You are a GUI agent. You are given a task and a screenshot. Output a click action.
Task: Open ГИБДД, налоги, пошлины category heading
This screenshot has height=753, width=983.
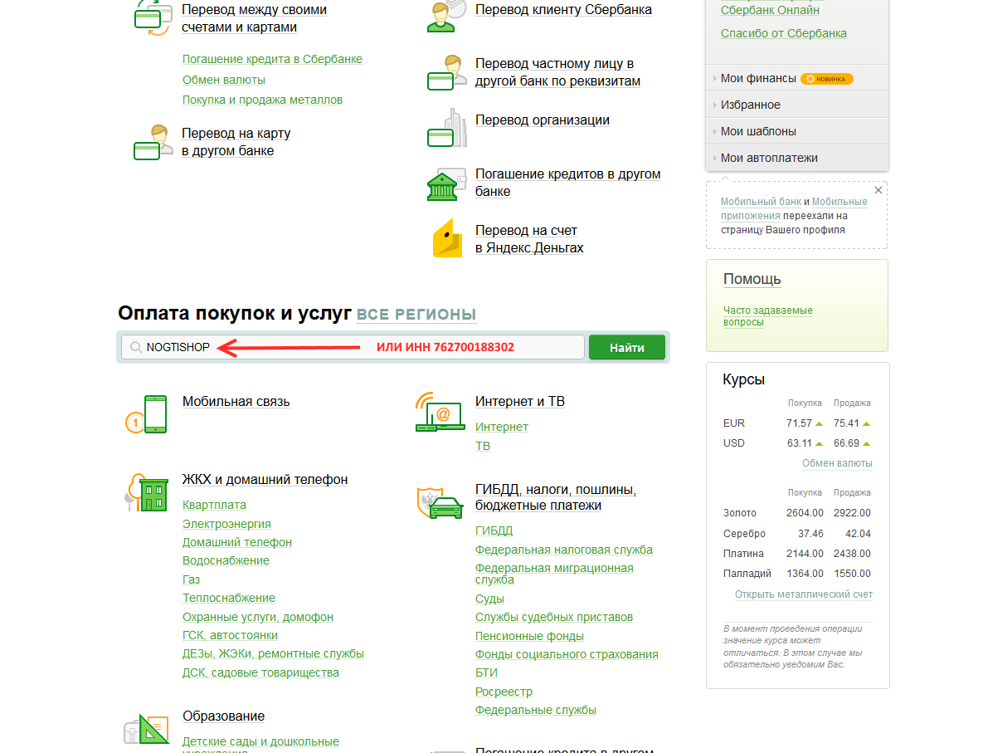[x=556, y=497]
